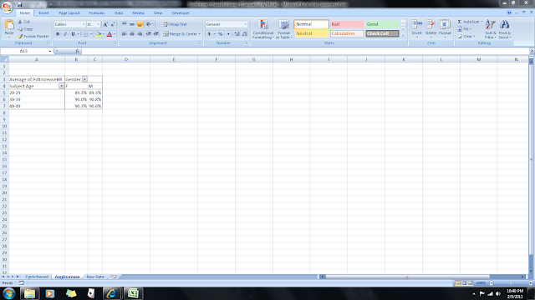Increase decimal places
The height and width of the screenshot is (300, 535).
(237, 34)
